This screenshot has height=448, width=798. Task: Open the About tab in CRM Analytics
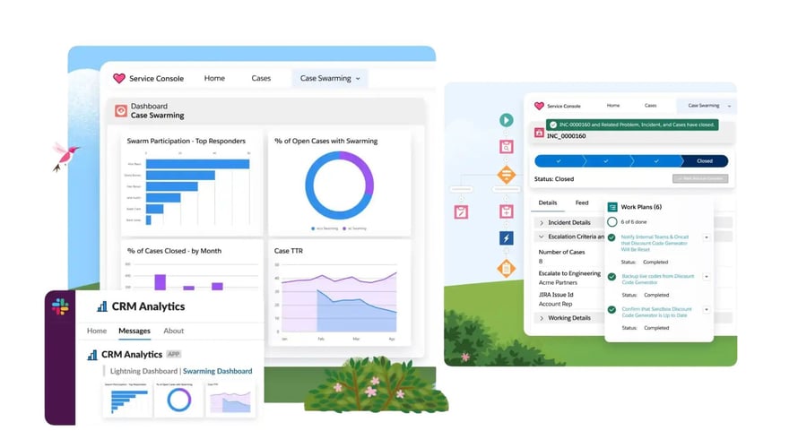coord(173,331)
